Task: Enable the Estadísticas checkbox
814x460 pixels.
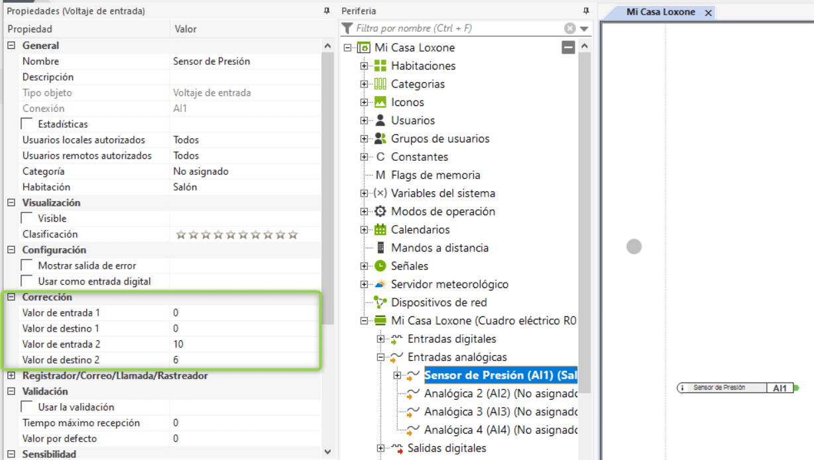Action: (27, 124)
